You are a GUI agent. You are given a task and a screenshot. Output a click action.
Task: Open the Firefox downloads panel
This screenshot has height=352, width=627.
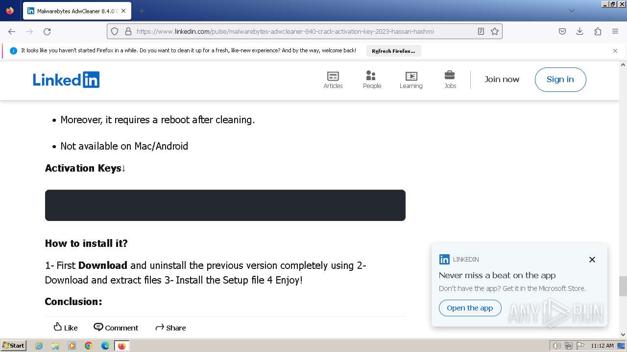tap(580, 31)
